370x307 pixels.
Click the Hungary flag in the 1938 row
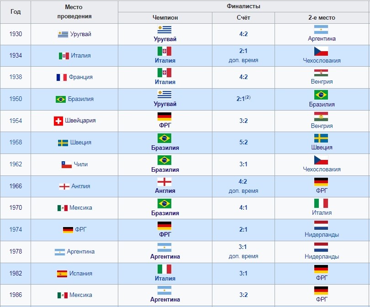point(321,73)
